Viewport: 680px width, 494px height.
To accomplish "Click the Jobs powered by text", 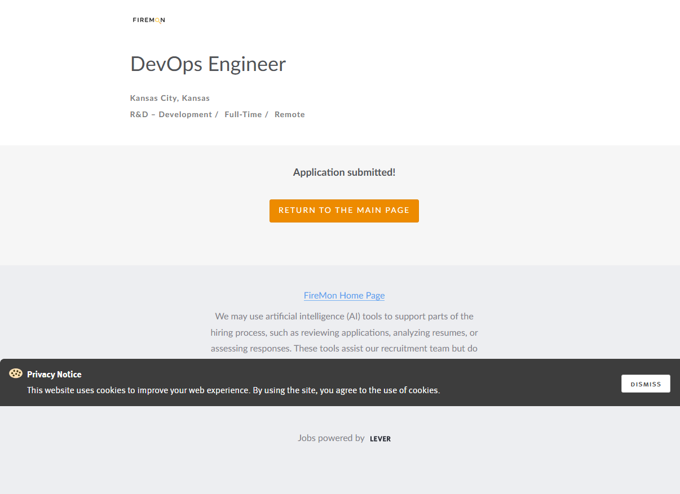I will (x=331, y=438).
